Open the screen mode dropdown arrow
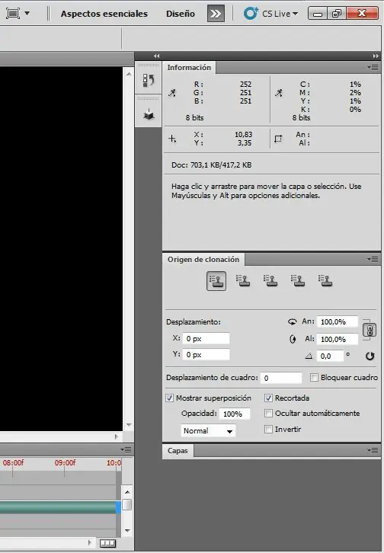 point(27,14)
